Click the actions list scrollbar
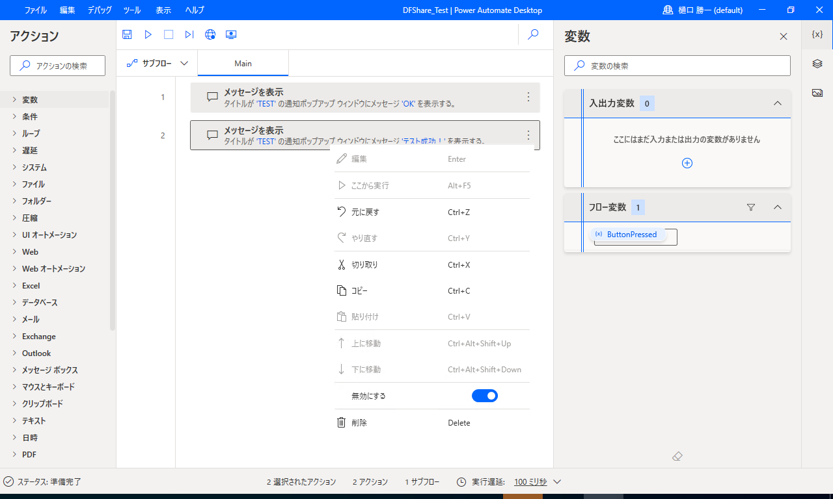This screenshot has height=499, width=833. [113, 211]
